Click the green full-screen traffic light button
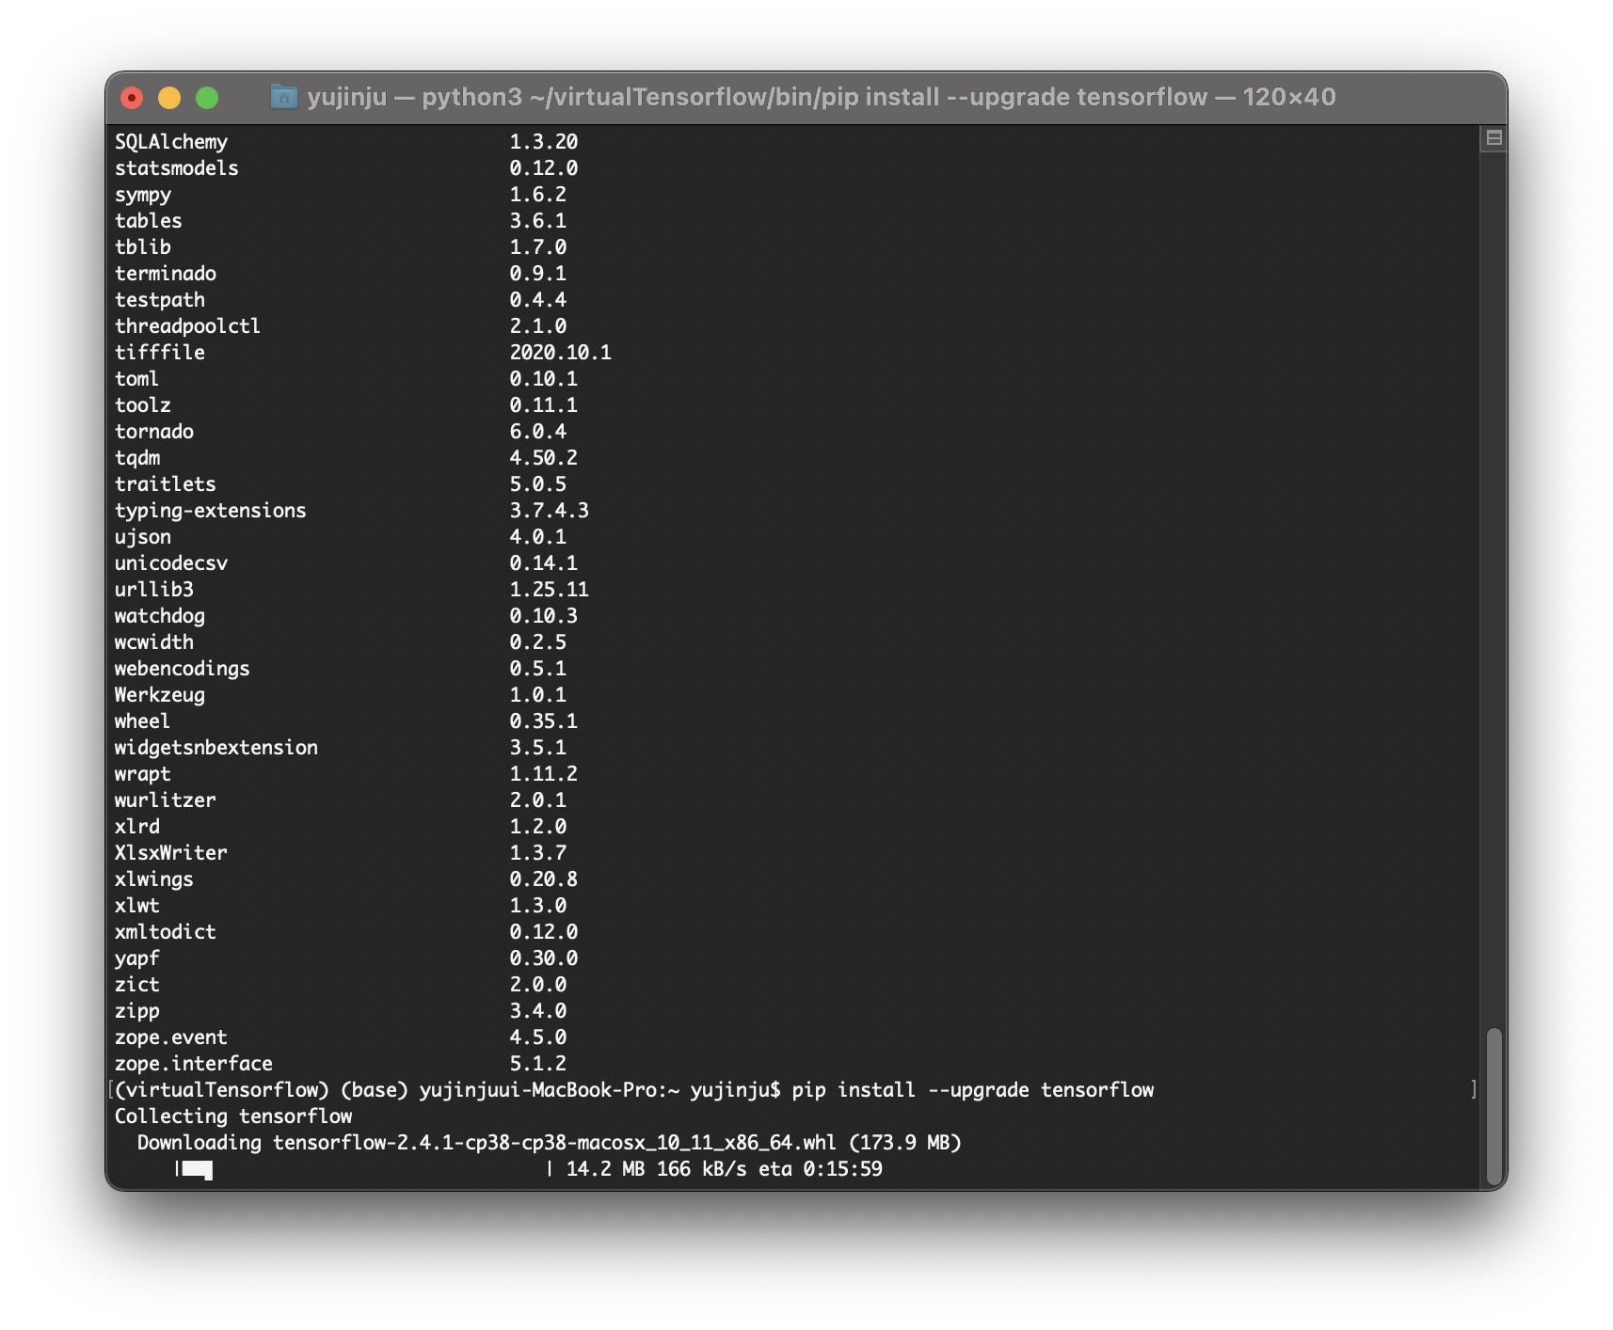This screenshot has width=1613, height=1330. click(209, 96)
